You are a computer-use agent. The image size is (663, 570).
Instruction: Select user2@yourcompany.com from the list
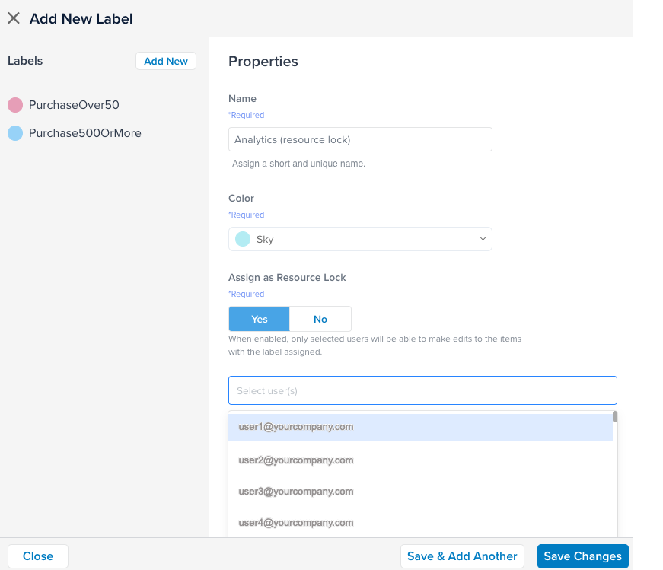pyautogui.click(x=296, y=460)
